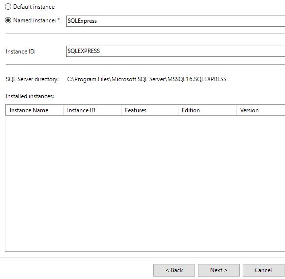Click the 'Installed instances:' label
This screenshot has width=285, height=279.
click(30, 96)
